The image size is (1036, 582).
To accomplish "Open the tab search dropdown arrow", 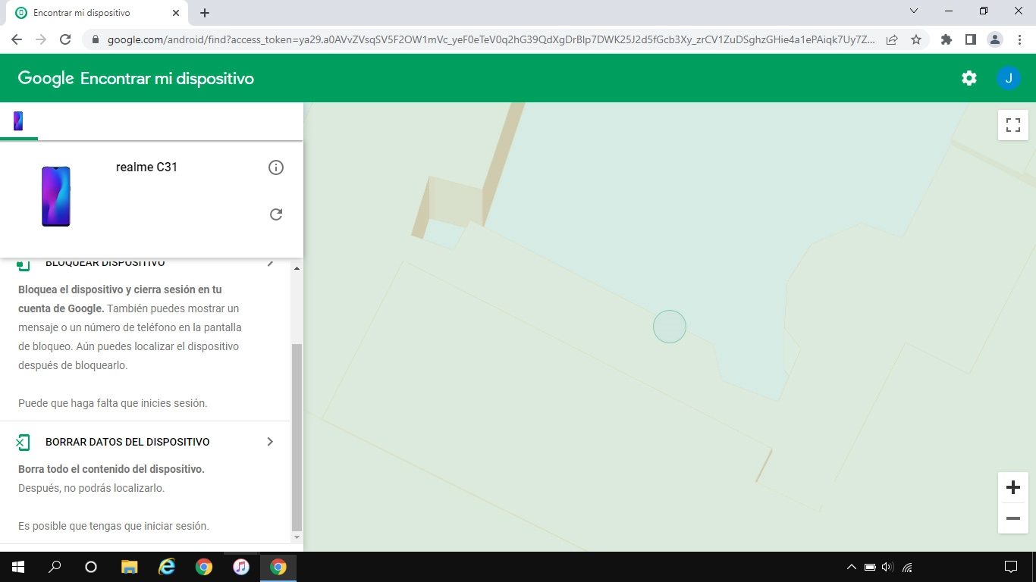I will pos(913,11).
